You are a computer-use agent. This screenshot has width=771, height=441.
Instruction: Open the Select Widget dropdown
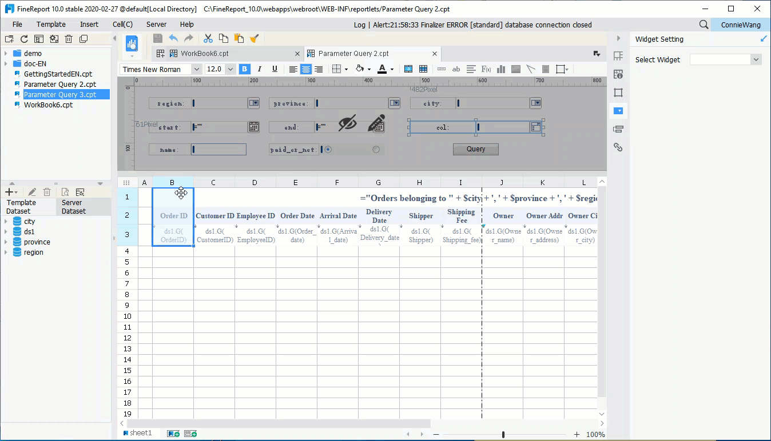(756, 59)
